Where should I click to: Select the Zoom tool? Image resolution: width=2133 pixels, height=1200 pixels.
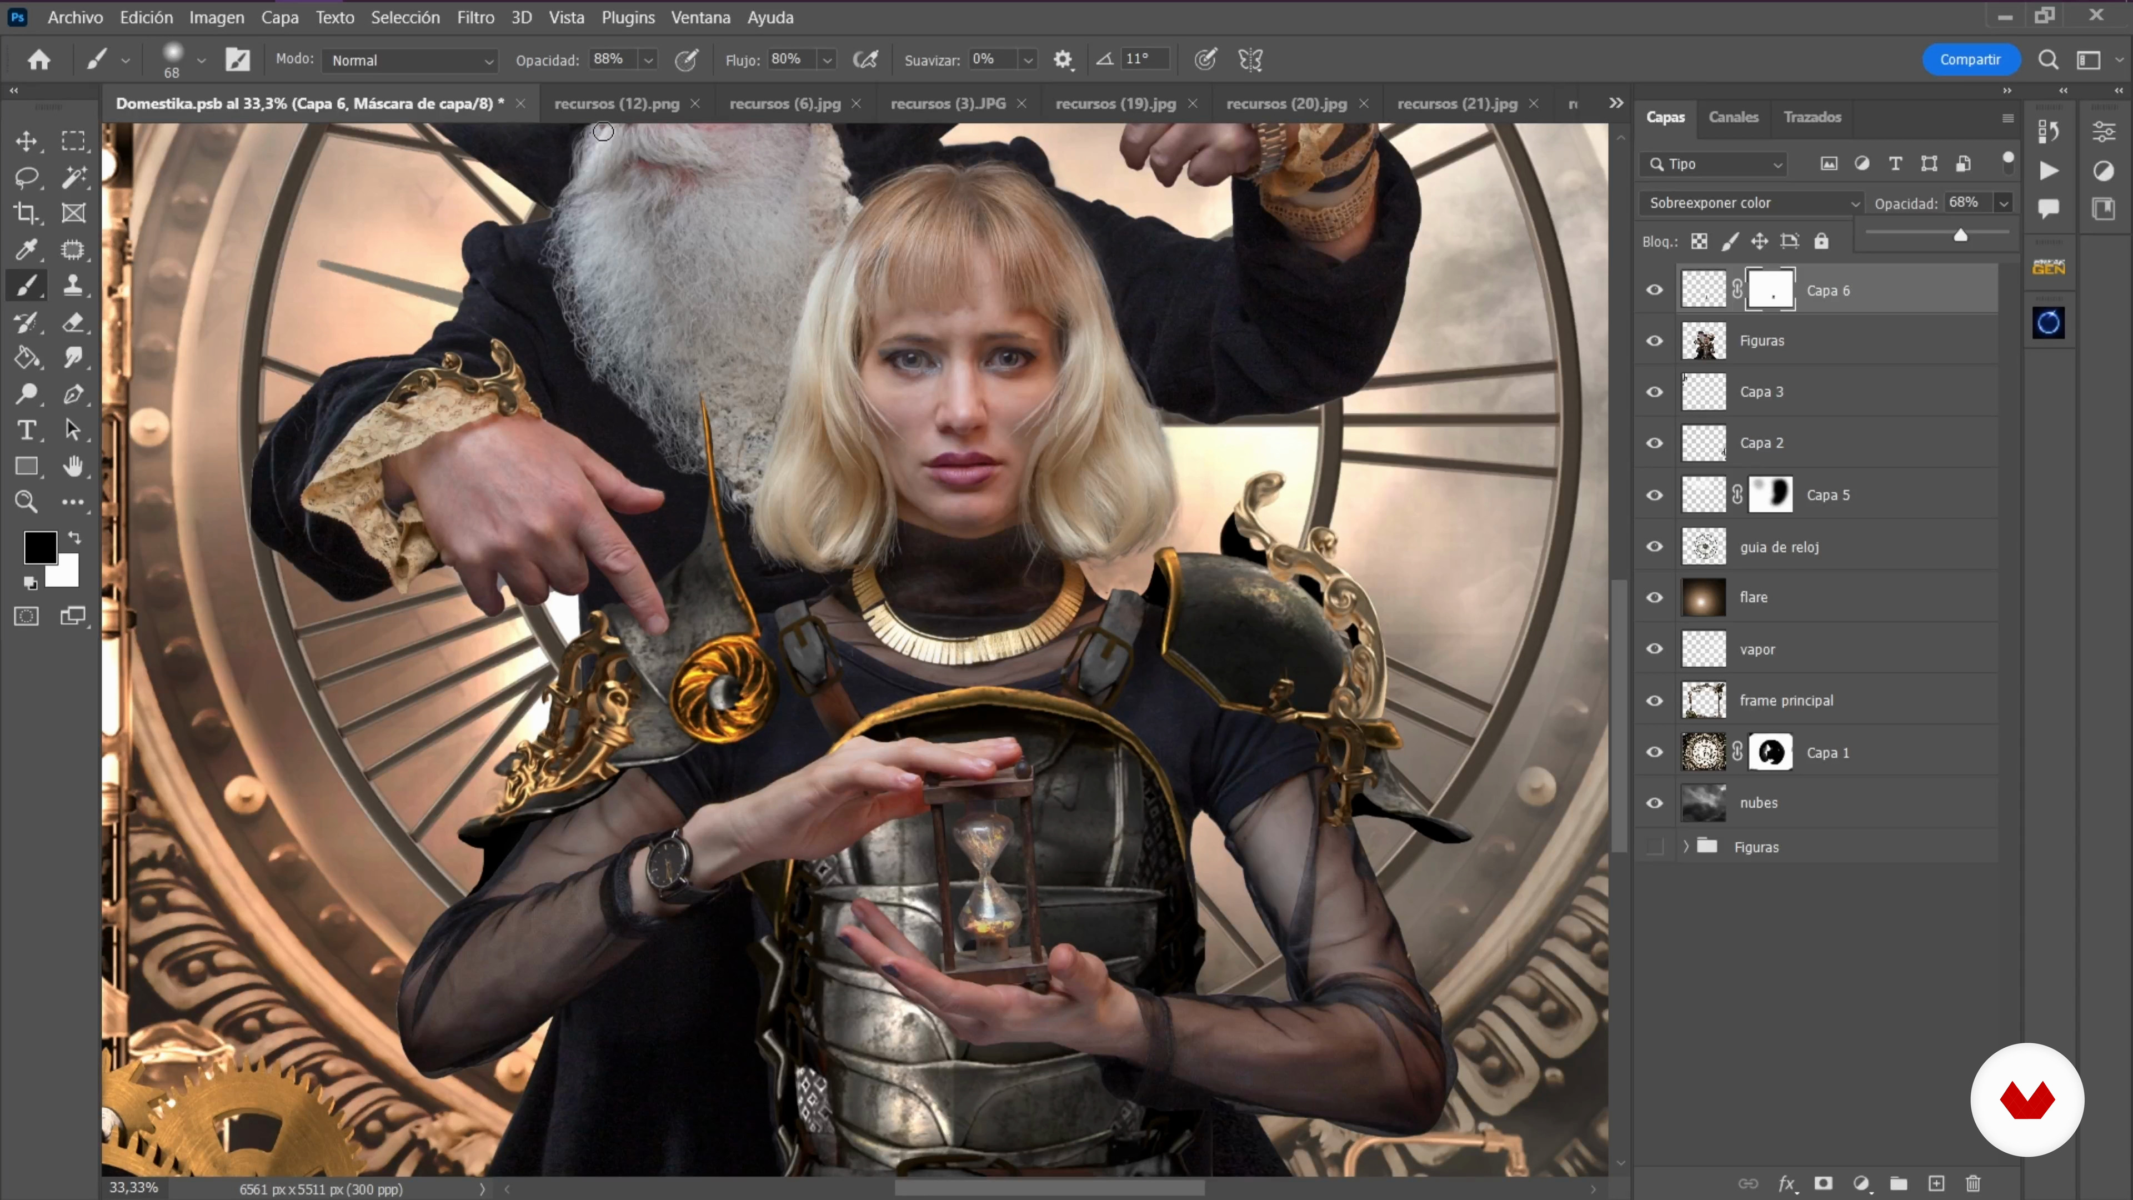(x=27, y=502)
